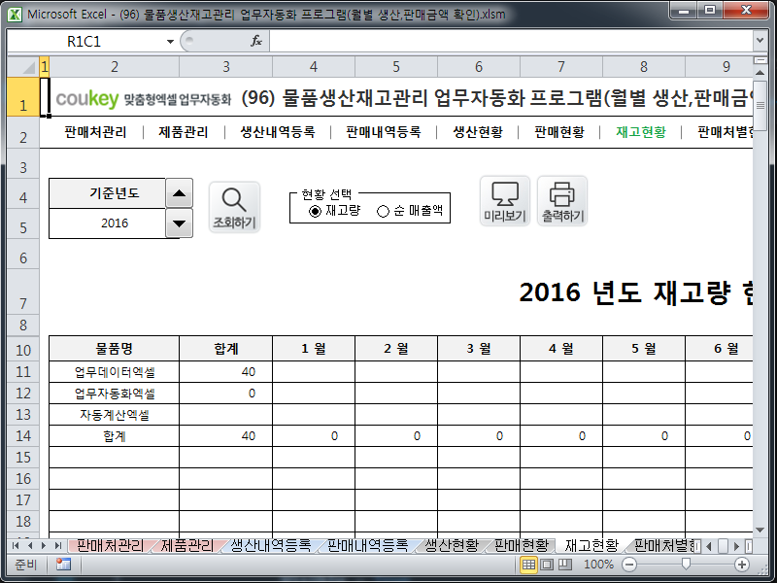Open the 제품관리 sheet tab
Image resolution: width=777 pixels, height=583 pixels.
(187, 546)
